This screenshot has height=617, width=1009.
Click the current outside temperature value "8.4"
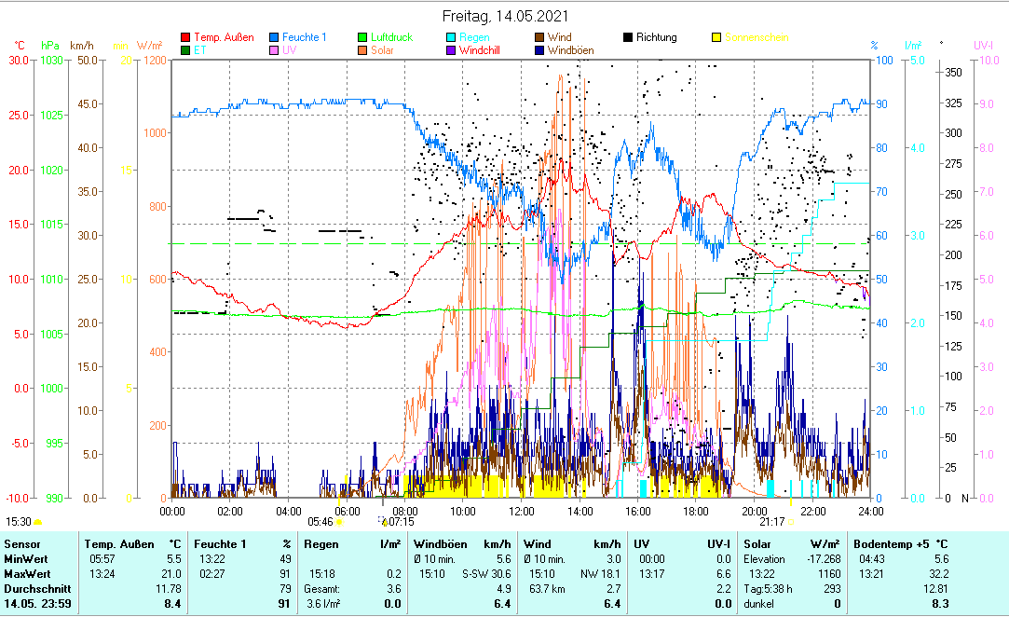click(172, 604)
